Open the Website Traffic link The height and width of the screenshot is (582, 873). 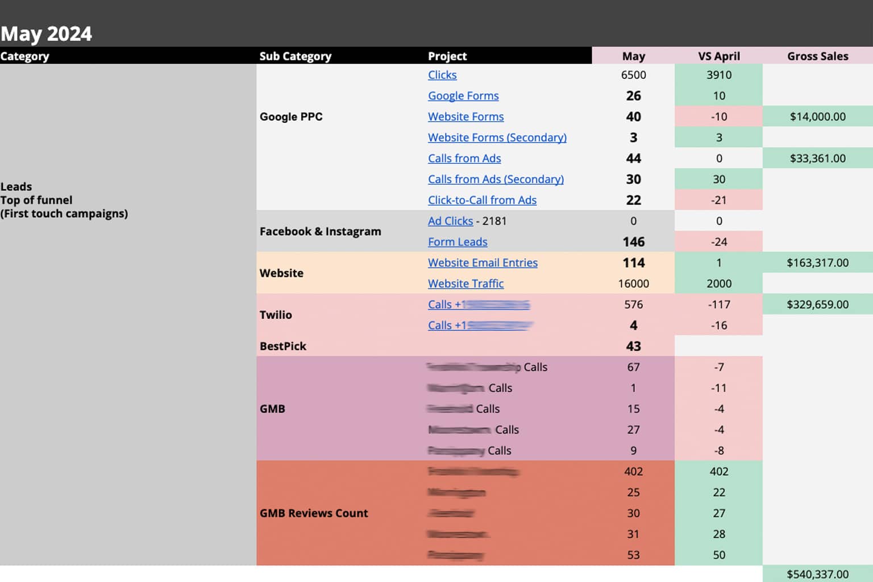pyautogui.click(x=465, y=284)
